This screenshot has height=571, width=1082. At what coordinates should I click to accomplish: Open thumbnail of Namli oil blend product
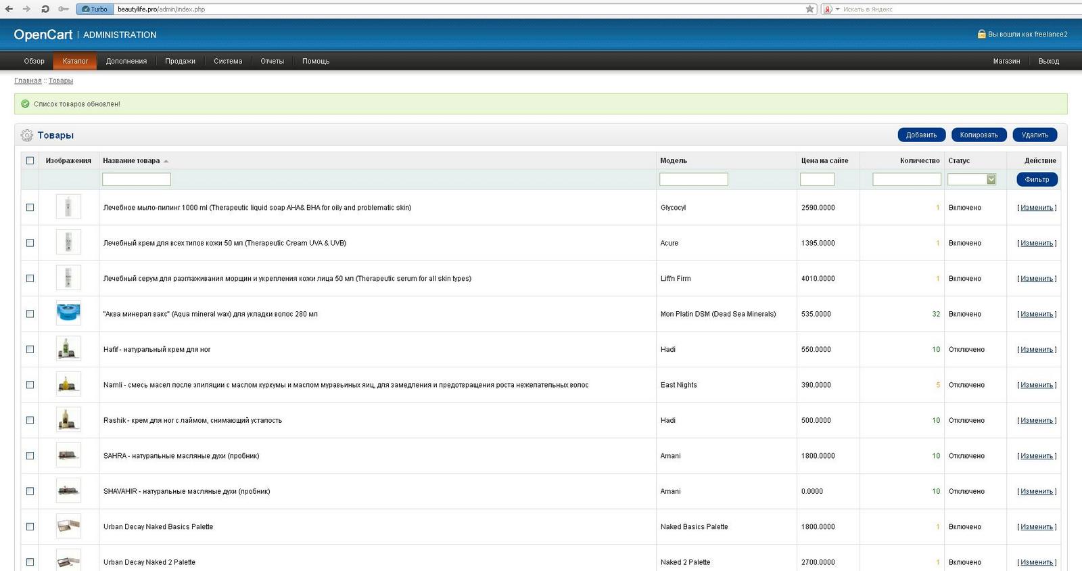point(68,384)
